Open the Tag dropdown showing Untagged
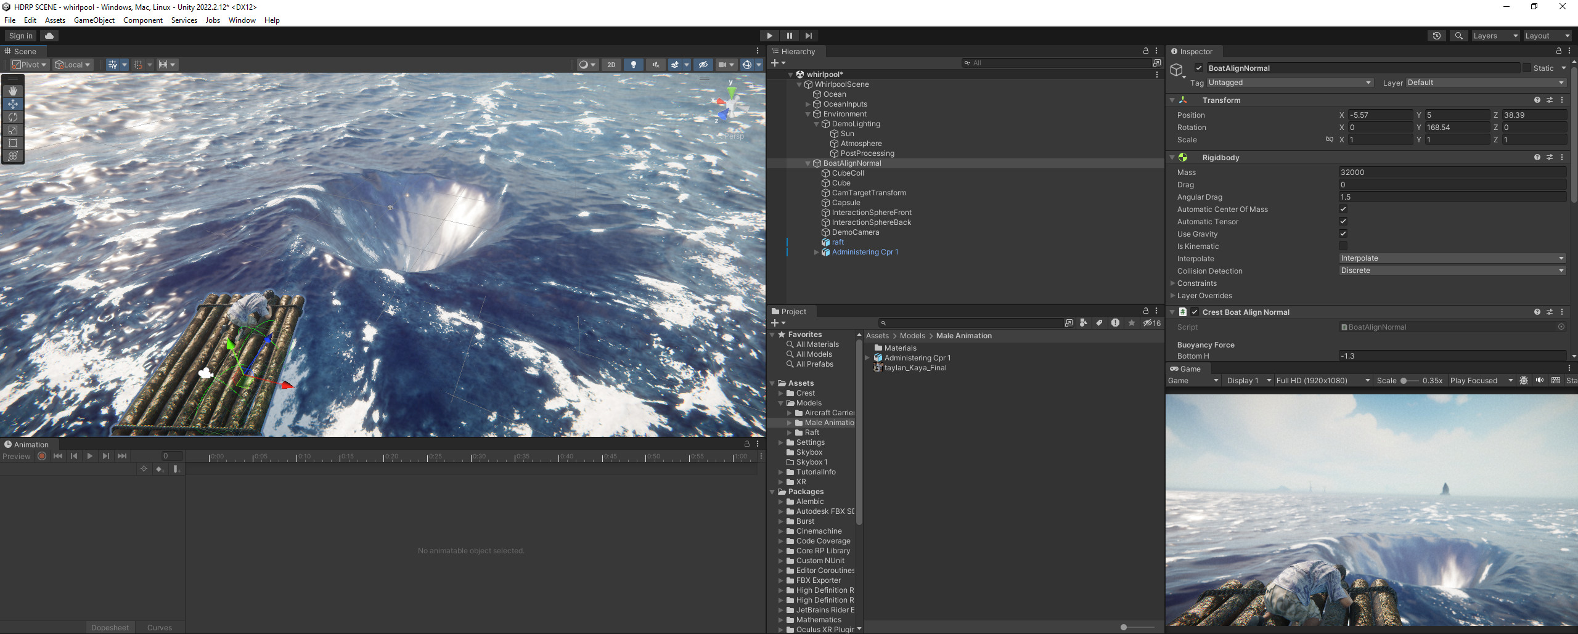The width and height of the screenshot is (1578, 634). (x=1291, y=82)
